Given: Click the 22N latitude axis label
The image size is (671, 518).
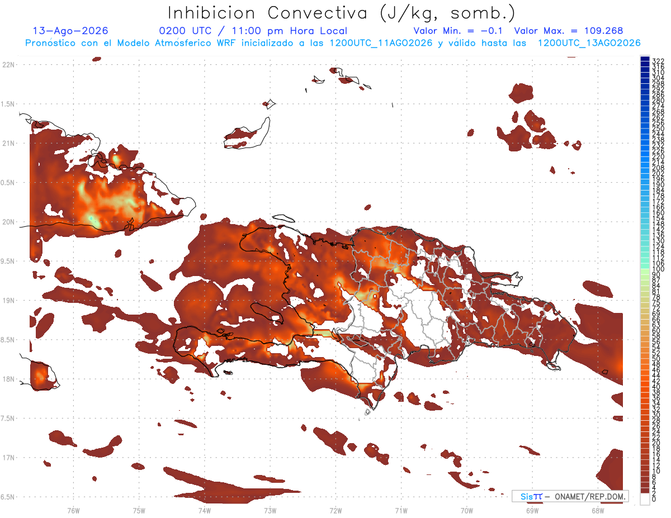Looking at the screenshot, I should coord(8,65).
